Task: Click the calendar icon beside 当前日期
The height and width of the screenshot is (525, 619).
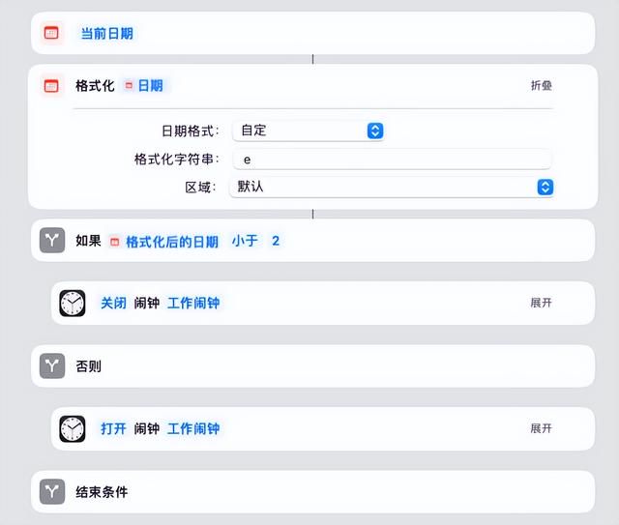Action: click(x=51, y=33)
